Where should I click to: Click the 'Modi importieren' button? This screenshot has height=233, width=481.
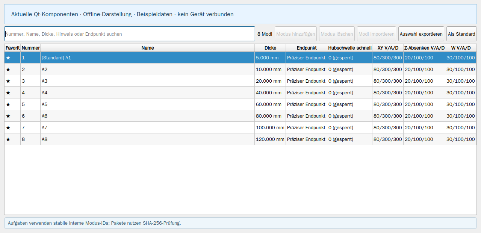coord(377,34)
